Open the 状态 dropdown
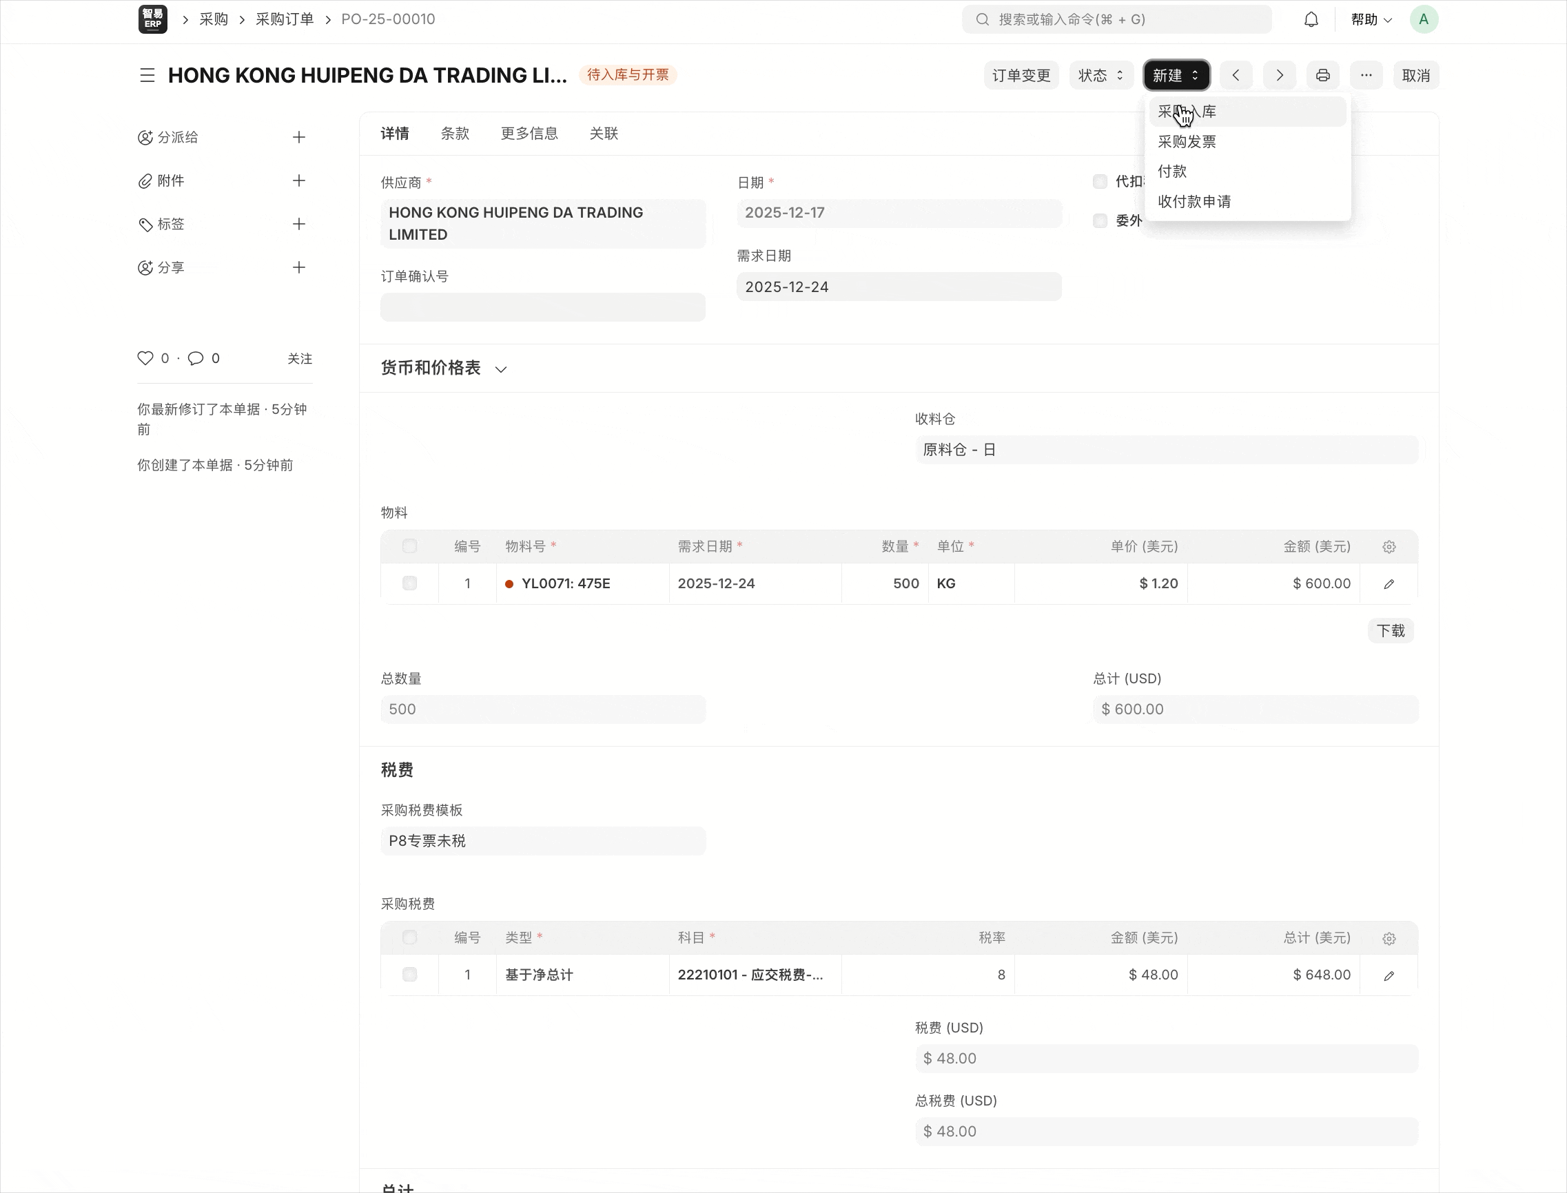Screen dimensions: 1567x1193 [1100, 75]
